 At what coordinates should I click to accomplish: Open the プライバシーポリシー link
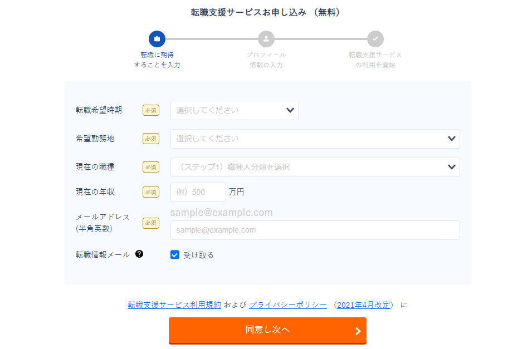(287, 304)
